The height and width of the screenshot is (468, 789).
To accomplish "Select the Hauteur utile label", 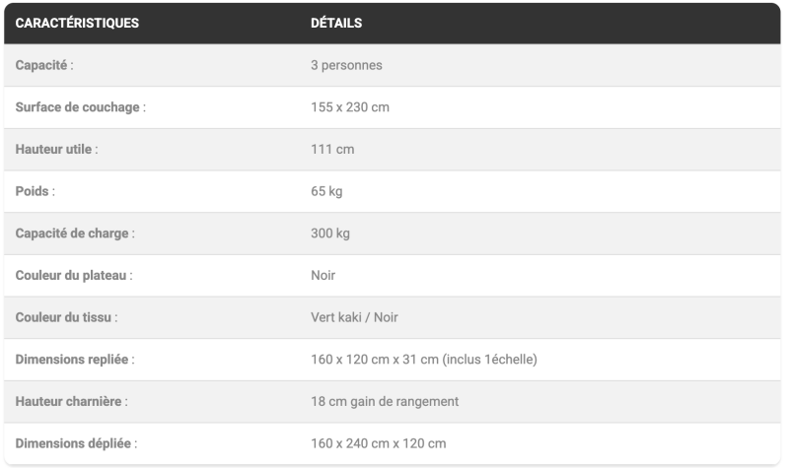I will (57, 150).
